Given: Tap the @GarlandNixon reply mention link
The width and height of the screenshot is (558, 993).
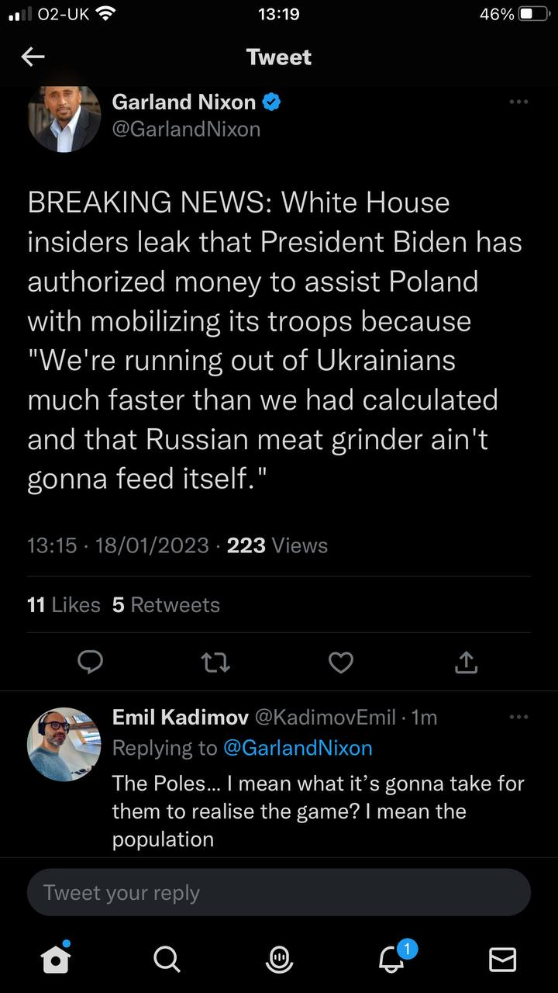Looking at the screenshot, I should point(298,748).
